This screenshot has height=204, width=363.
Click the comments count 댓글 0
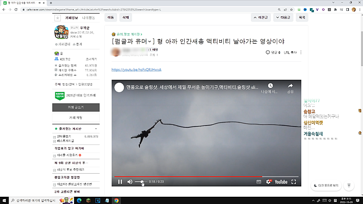click(x=273, y=53)
